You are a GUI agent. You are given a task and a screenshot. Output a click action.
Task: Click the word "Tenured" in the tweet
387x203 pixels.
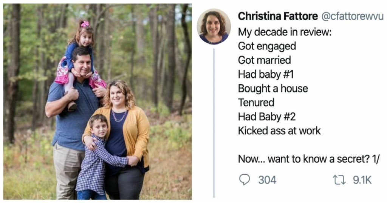256,102
